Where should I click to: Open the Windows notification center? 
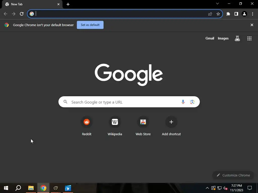(250, 188)
